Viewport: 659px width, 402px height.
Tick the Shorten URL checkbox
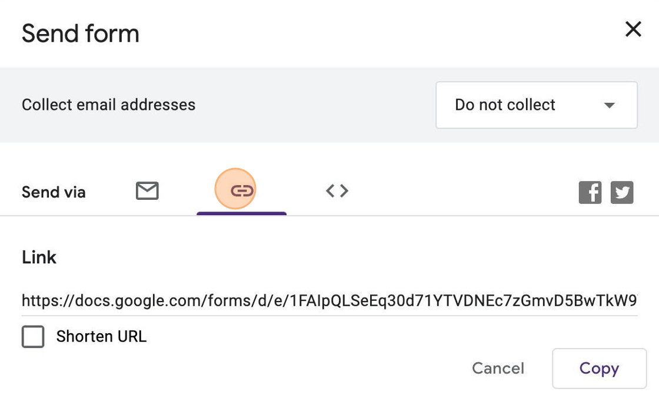point(33,337)
